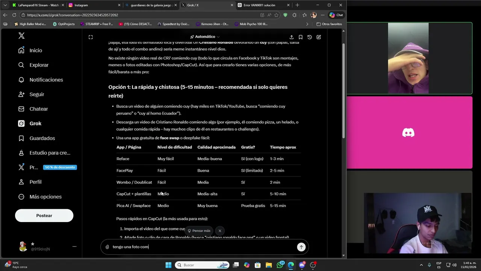Screen dimensions: 481x271
Task: Dismiss the Pensar más suggestion
Action: [x=220, y=231]
